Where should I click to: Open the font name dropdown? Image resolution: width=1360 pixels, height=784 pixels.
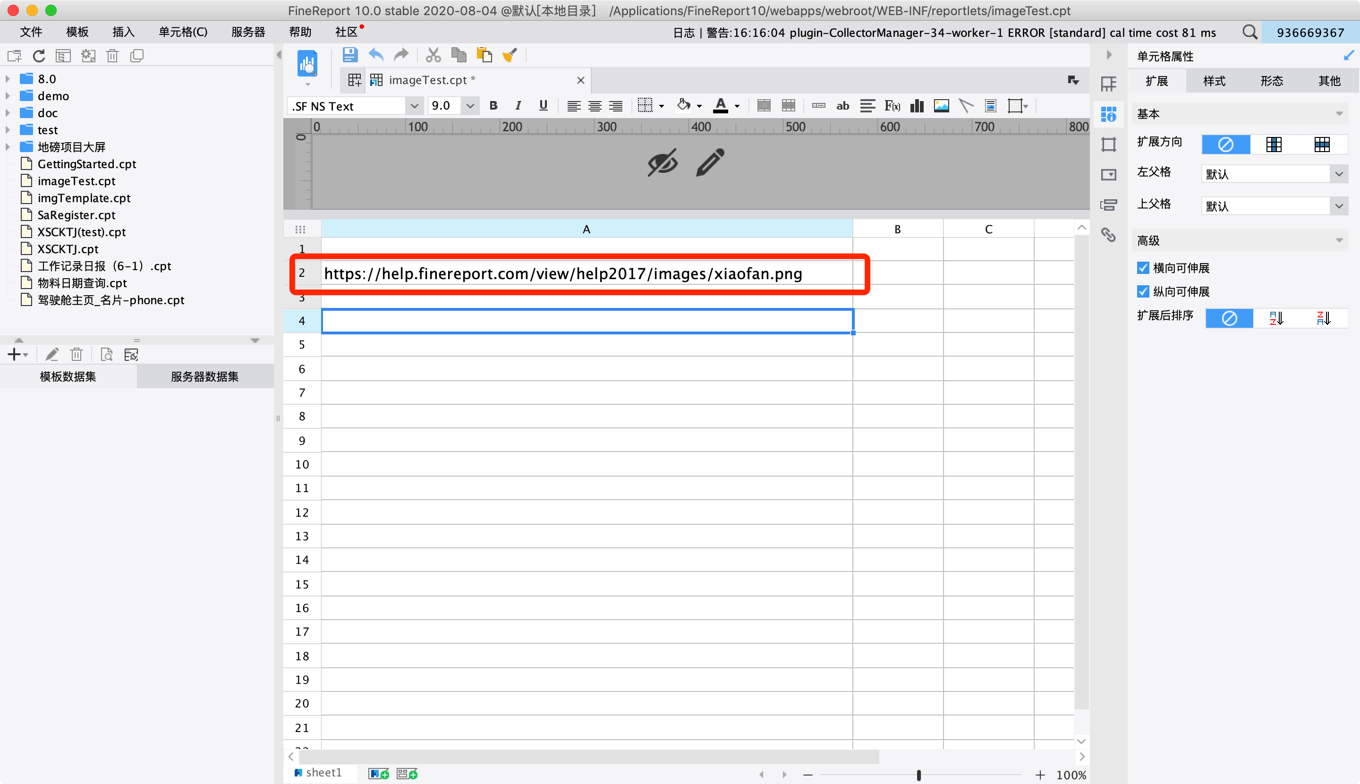(x=414, y=106)
